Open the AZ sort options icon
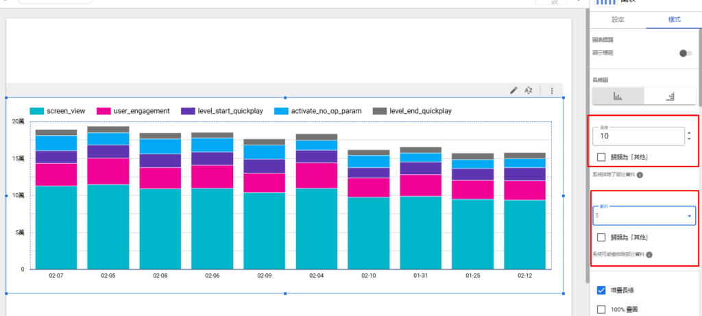The width and height of the screenshot is (702, 316). point(529,90)
